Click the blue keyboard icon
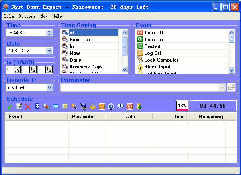Viewport: 241px width, 175px height. coord(56,106)
